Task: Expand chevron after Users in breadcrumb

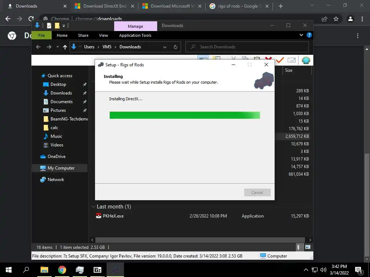Action: coord(99,47)
